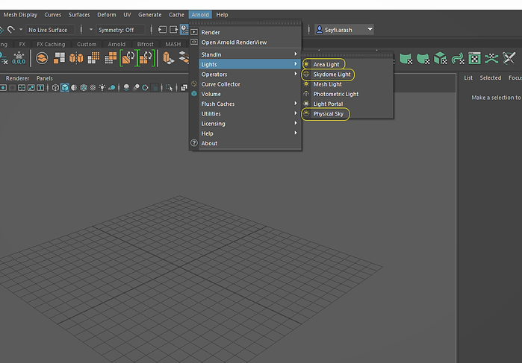
Task: Click the user avatar icon beside Seyfi.arash
Action: (x=320, y=30)
